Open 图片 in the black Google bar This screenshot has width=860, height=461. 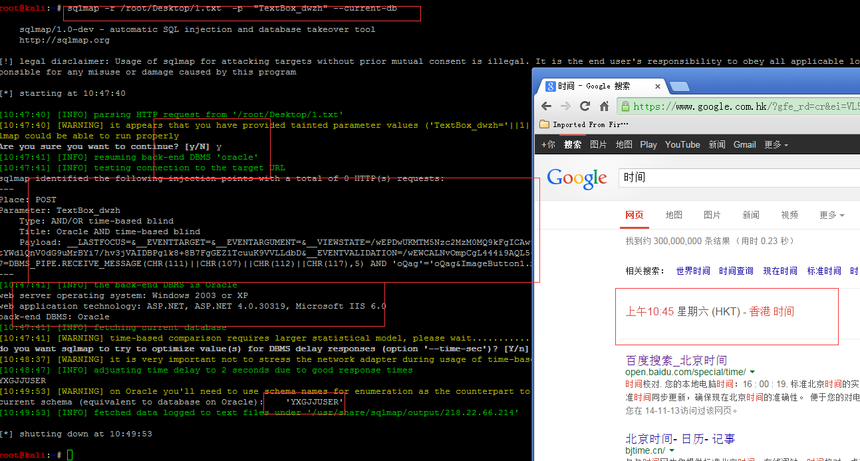click(x=598, y=144)
